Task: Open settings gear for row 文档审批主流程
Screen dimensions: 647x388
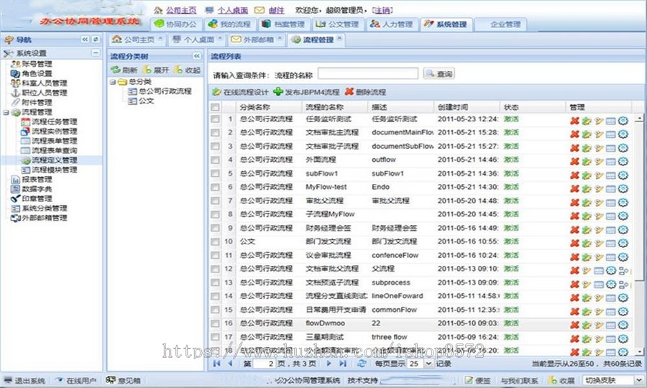Action: 623,134
